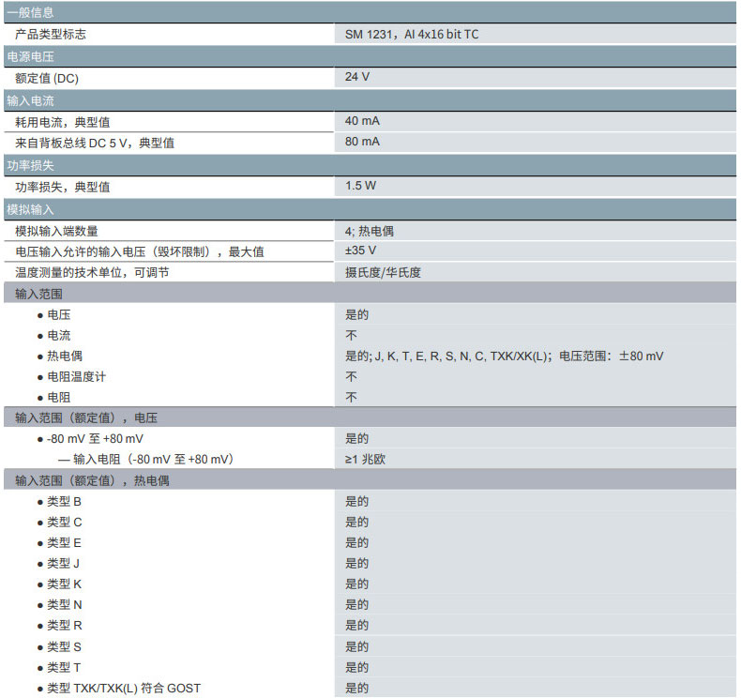Viewport: 741px width, 698px height.
Task: Select the 1.5 W power loss value
Action: click(360, 186)
